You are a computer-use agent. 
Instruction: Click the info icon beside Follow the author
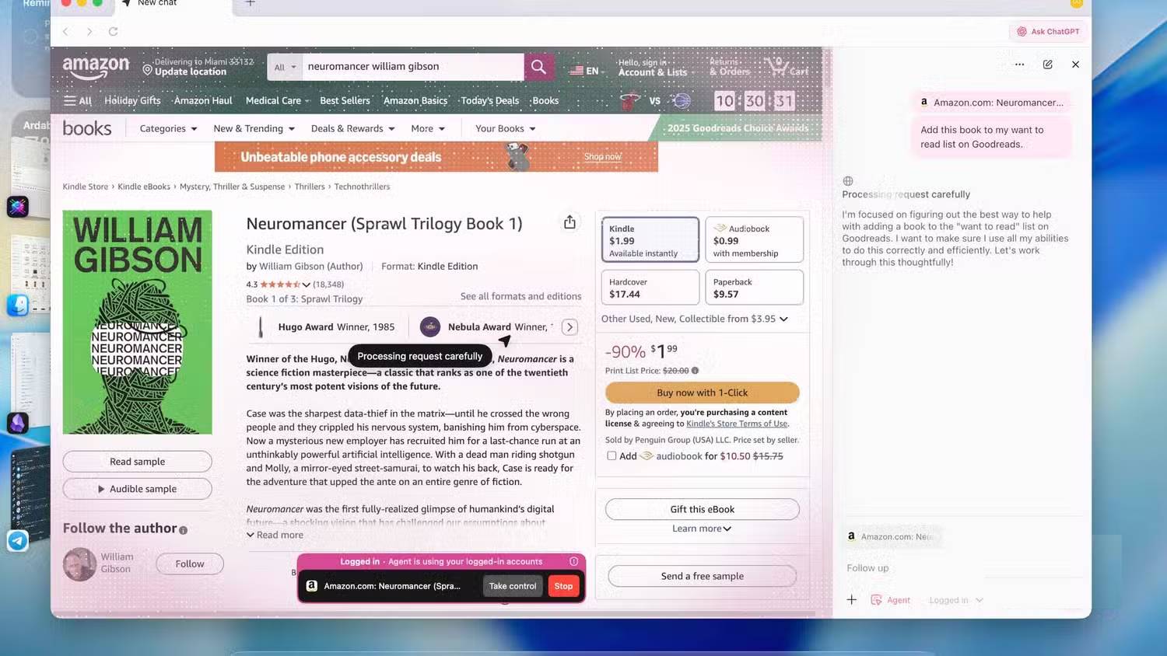point(184,530)
